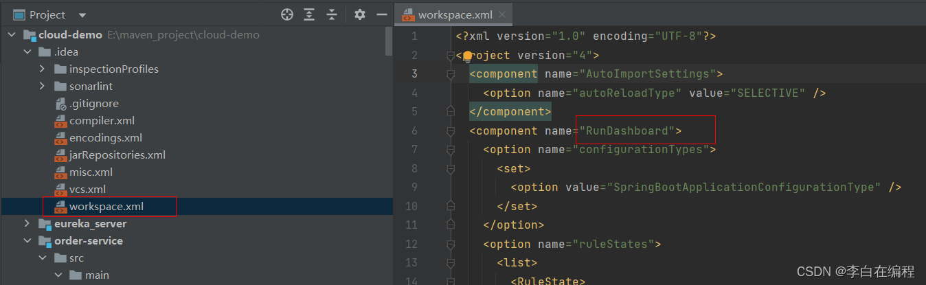Click the Collapse All toolbar icon

[332, 14]
